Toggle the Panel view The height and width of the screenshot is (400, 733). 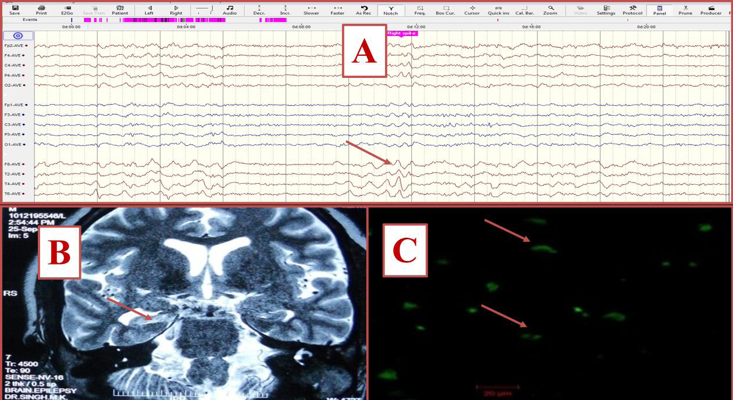tap(660, 10)
